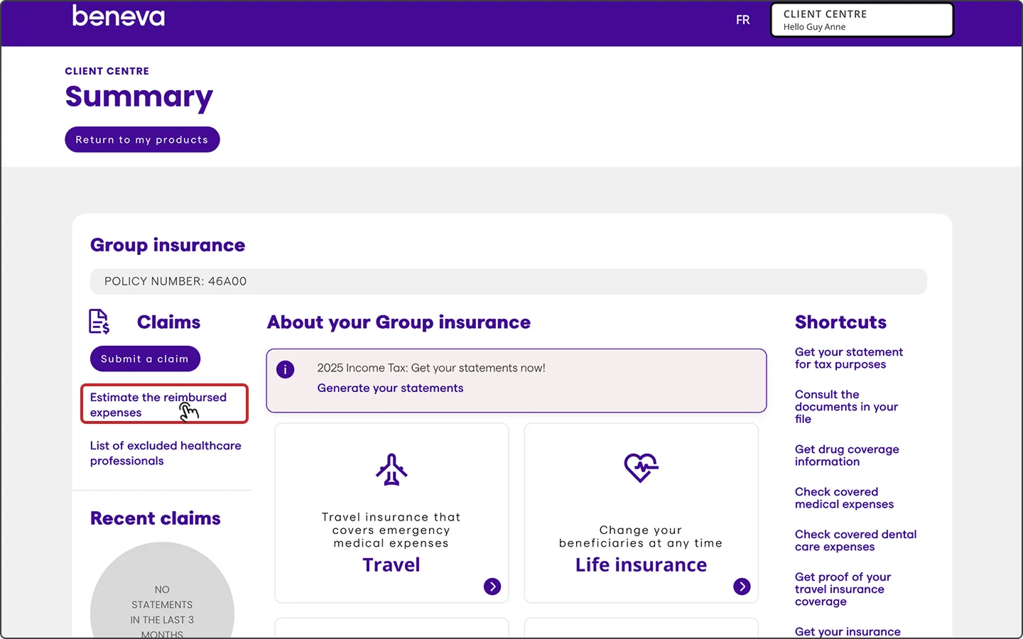1023x639 pixels.
Task: Open Get drug coverage information shortcut
Action: click(846, 455)
